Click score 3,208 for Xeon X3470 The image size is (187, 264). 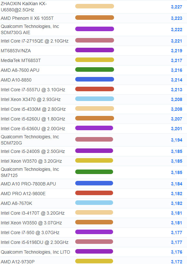177,99
